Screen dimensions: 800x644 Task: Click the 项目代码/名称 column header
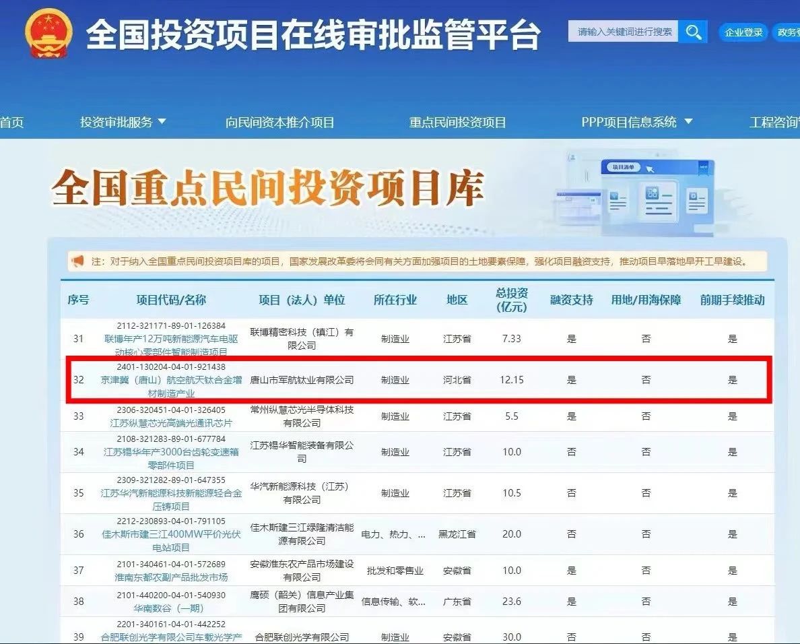[171, 300]
